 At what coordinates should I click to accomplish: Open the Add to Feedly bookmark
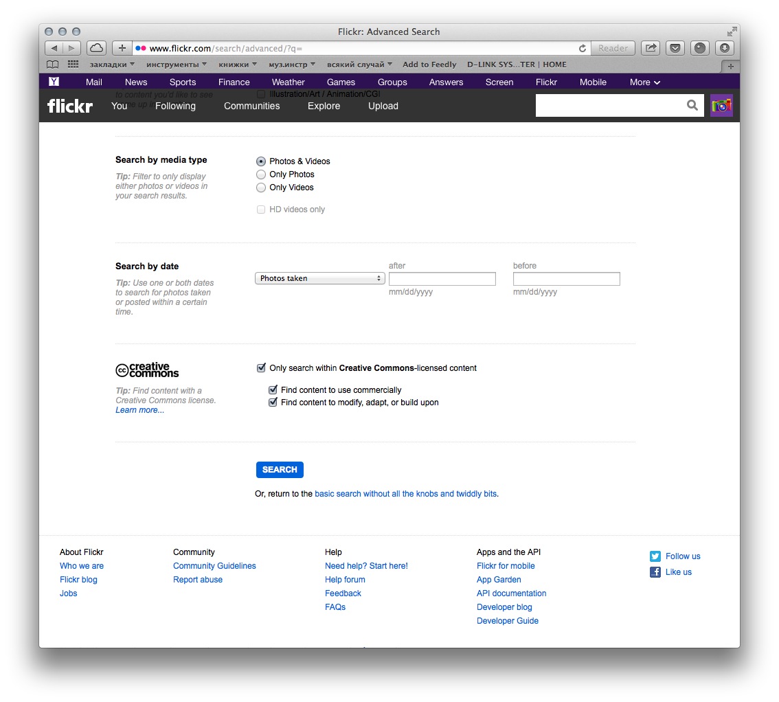click(429, 65)
